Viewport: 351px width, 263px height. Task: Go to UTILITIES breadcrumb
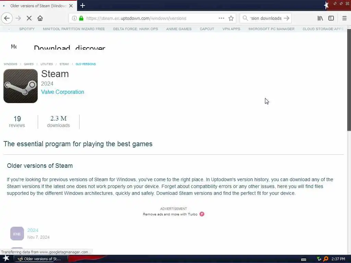coord(47,64)
